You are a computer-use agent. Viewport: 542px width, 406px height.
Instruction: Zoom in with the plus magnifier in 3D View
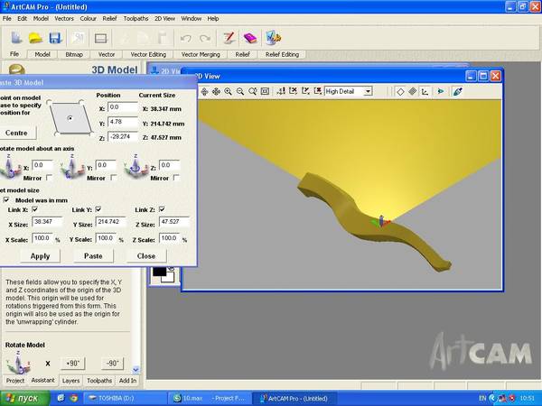coord(228,91)
